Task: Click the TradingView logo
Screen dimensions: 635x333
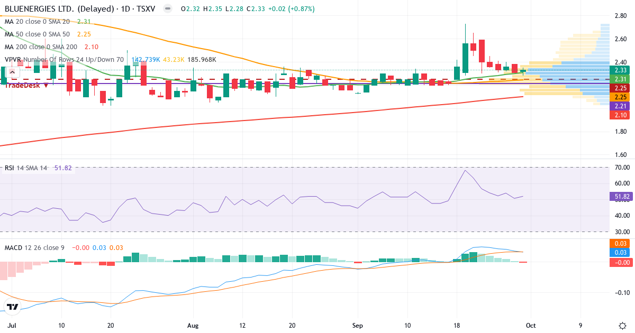Action: pos(12,307)
